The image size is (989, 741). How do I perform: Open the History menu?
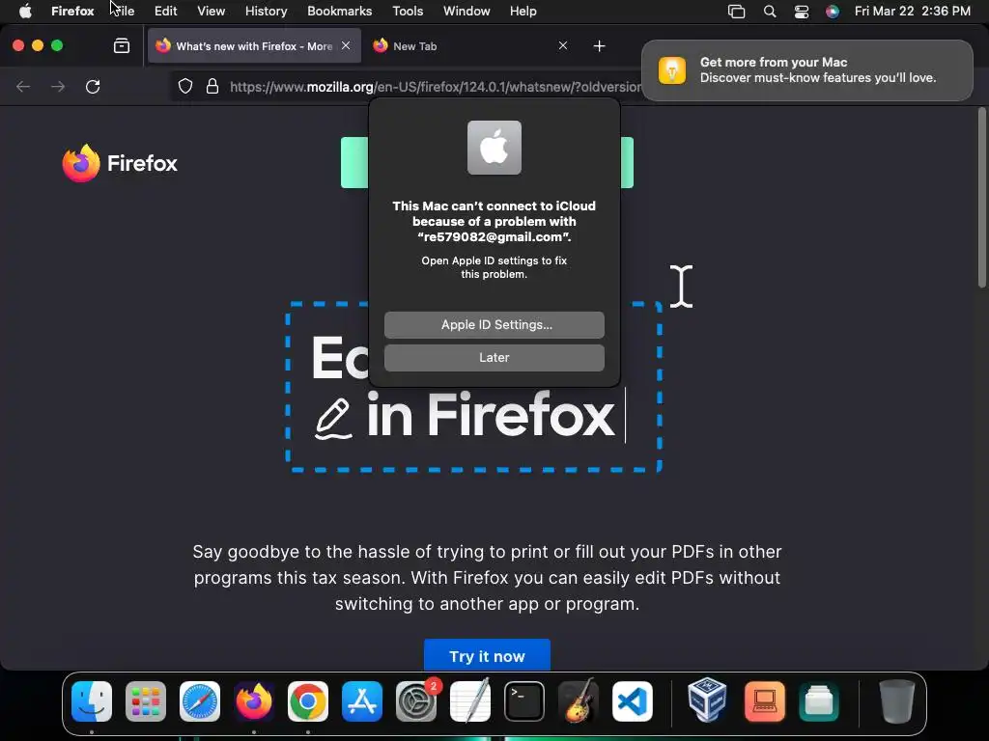click(x=266, y=11)
